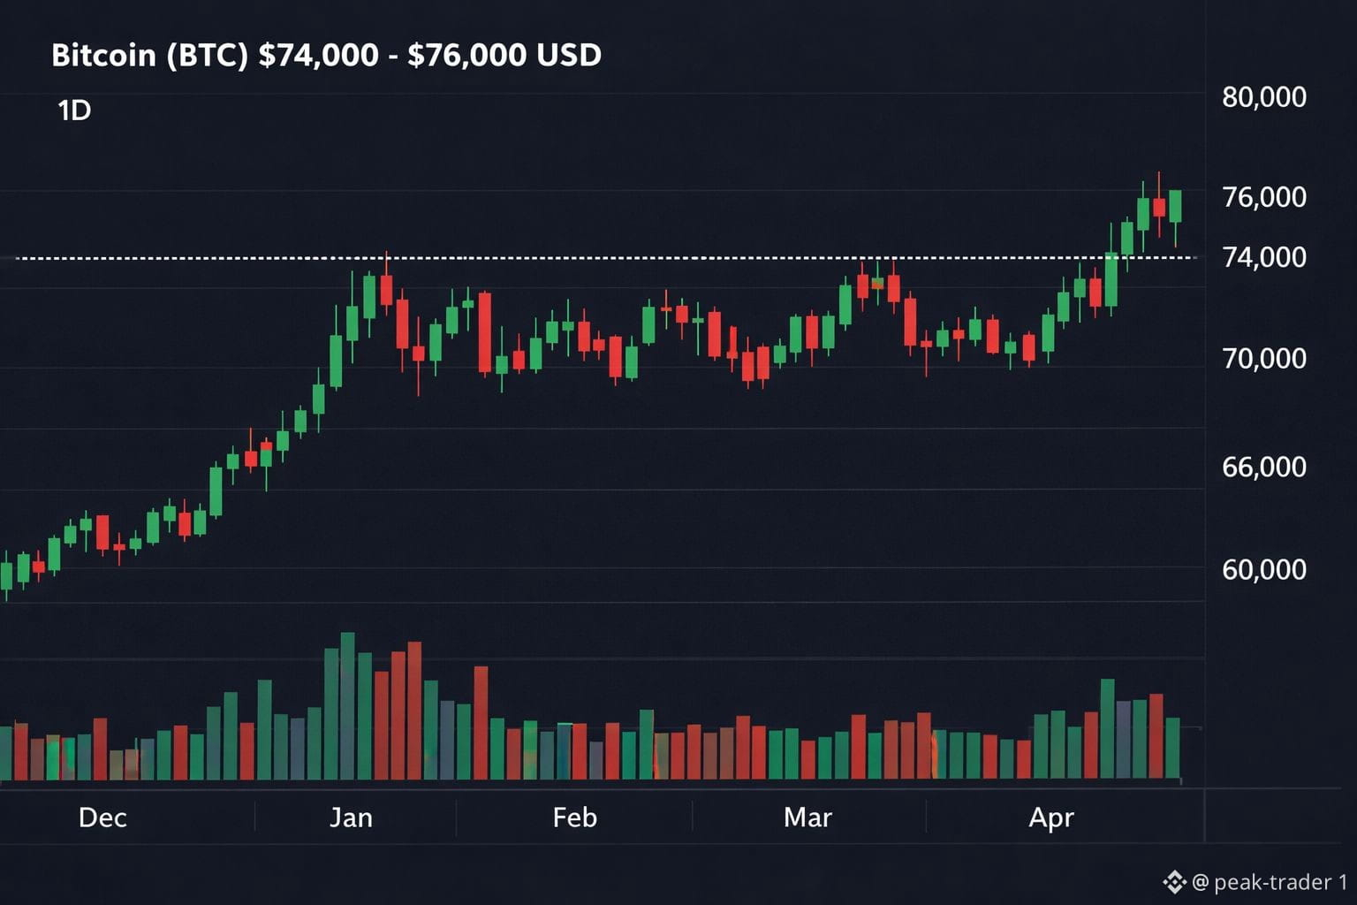Click the 74,000 price axis label

click(1263, 257)
